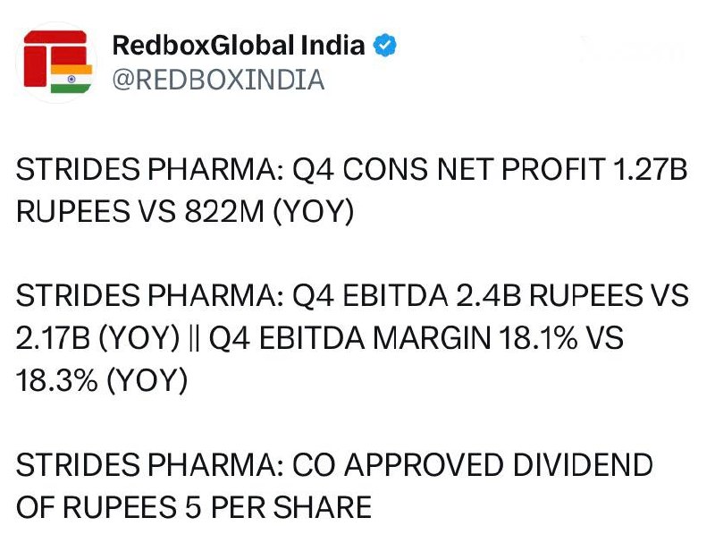Open the RedboxGlobal India profile avatar

[56, 62]
